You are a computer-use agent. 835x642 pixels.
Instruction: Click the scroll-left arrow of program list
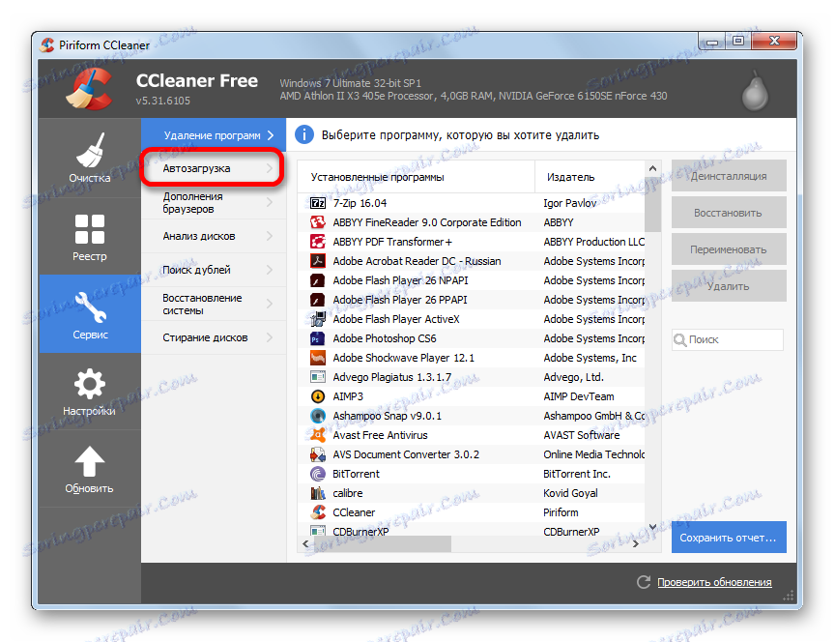[305, 544]
